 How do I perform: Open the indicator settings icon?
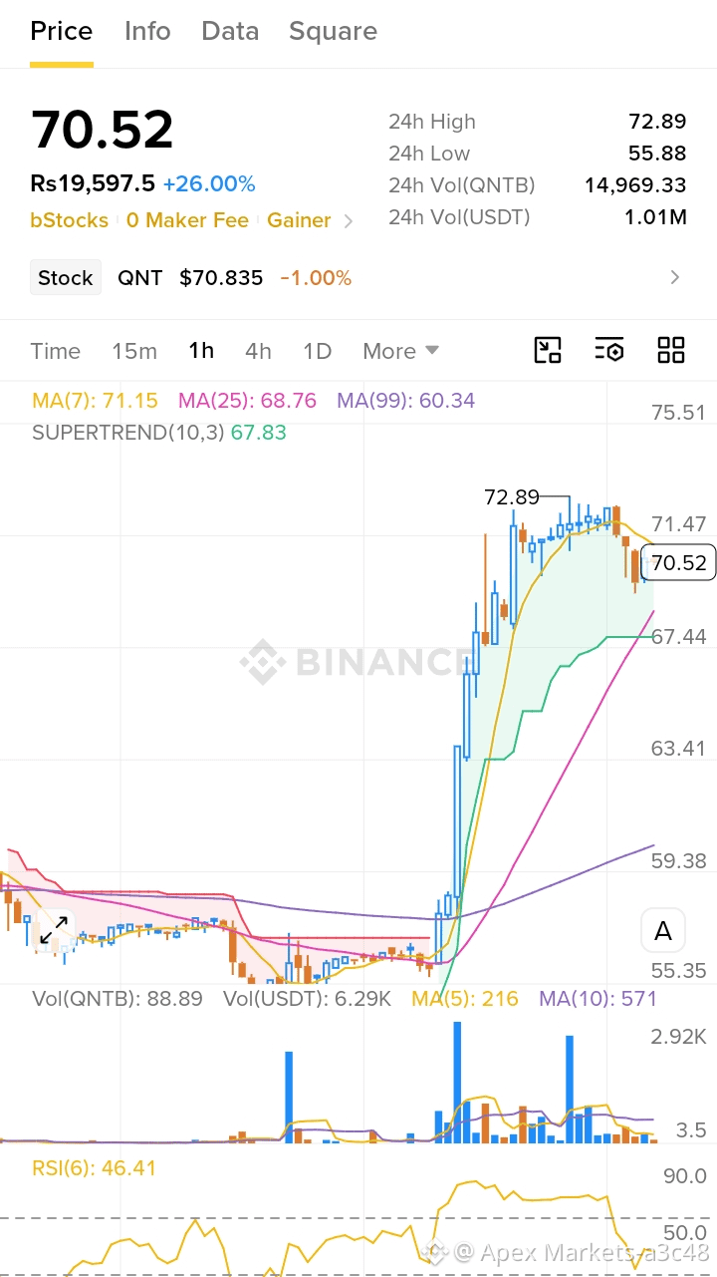608,350
